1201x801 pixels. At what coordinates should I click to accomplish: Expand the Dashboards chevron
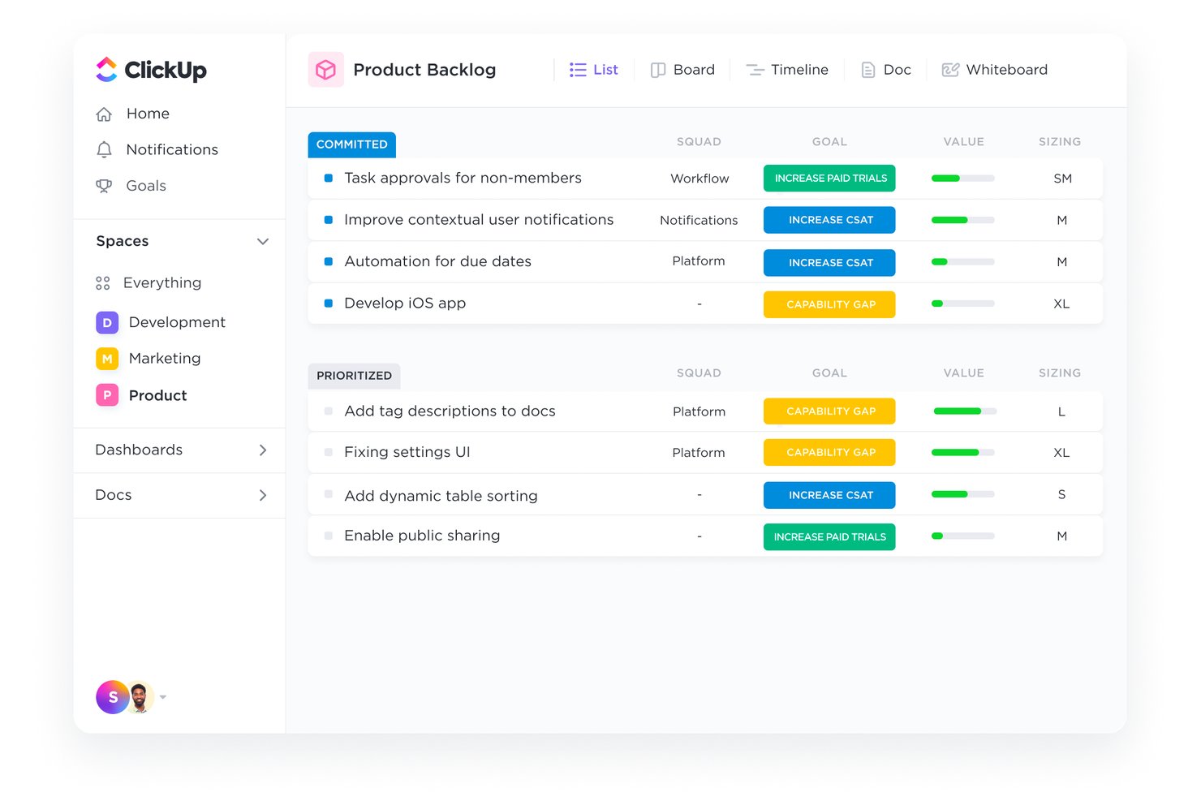point(263,450)
